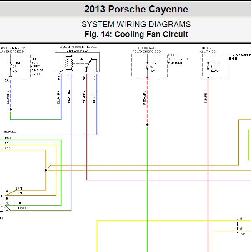Click the splice dot under the dashed RED/GRN wire
The height and width of the screenshot is (252, 251).
click(x=147, y=125)
